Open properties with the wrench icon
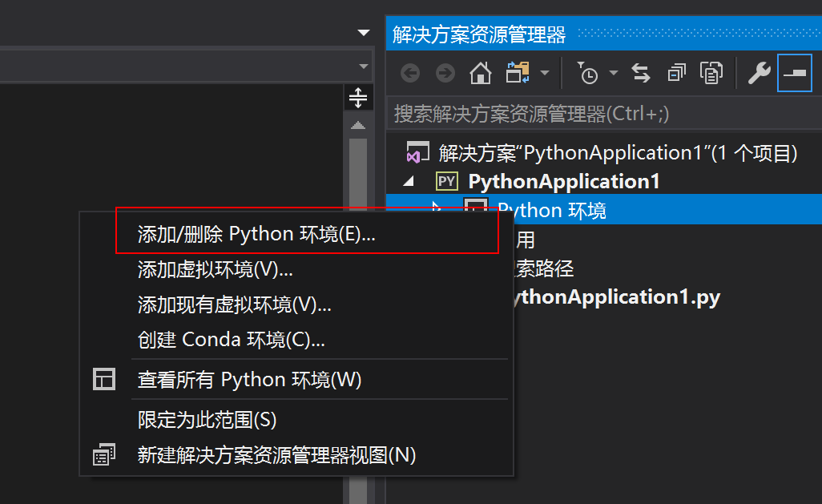Screen dimensions: 822x504 (759, 73)
